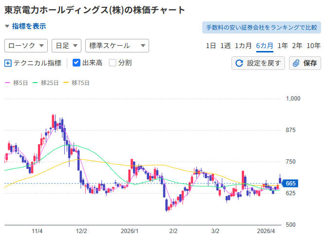325x237 pixels.
Task: Click the 11/4 date axis label
Action: 37,231
